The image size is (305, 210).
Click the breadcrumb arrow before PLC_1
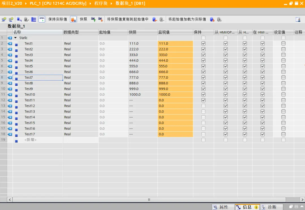pos(26,3)
